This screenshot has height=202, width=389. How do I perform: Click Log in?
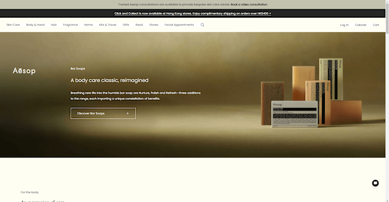click(x=344, y=25)
